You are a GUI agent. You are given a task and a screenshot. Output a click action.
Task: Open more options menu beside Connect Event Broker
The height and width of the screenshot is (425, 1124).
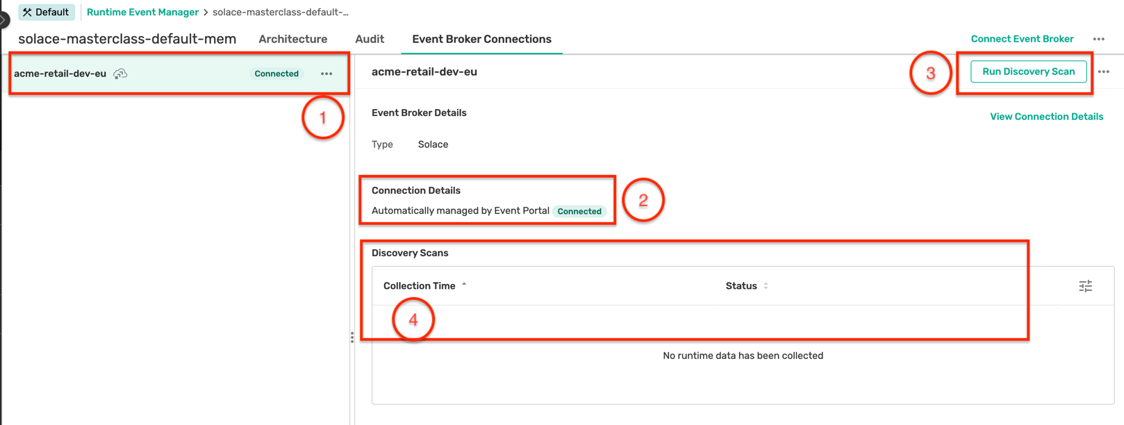pyautogui.click(x=1098, y=40)
